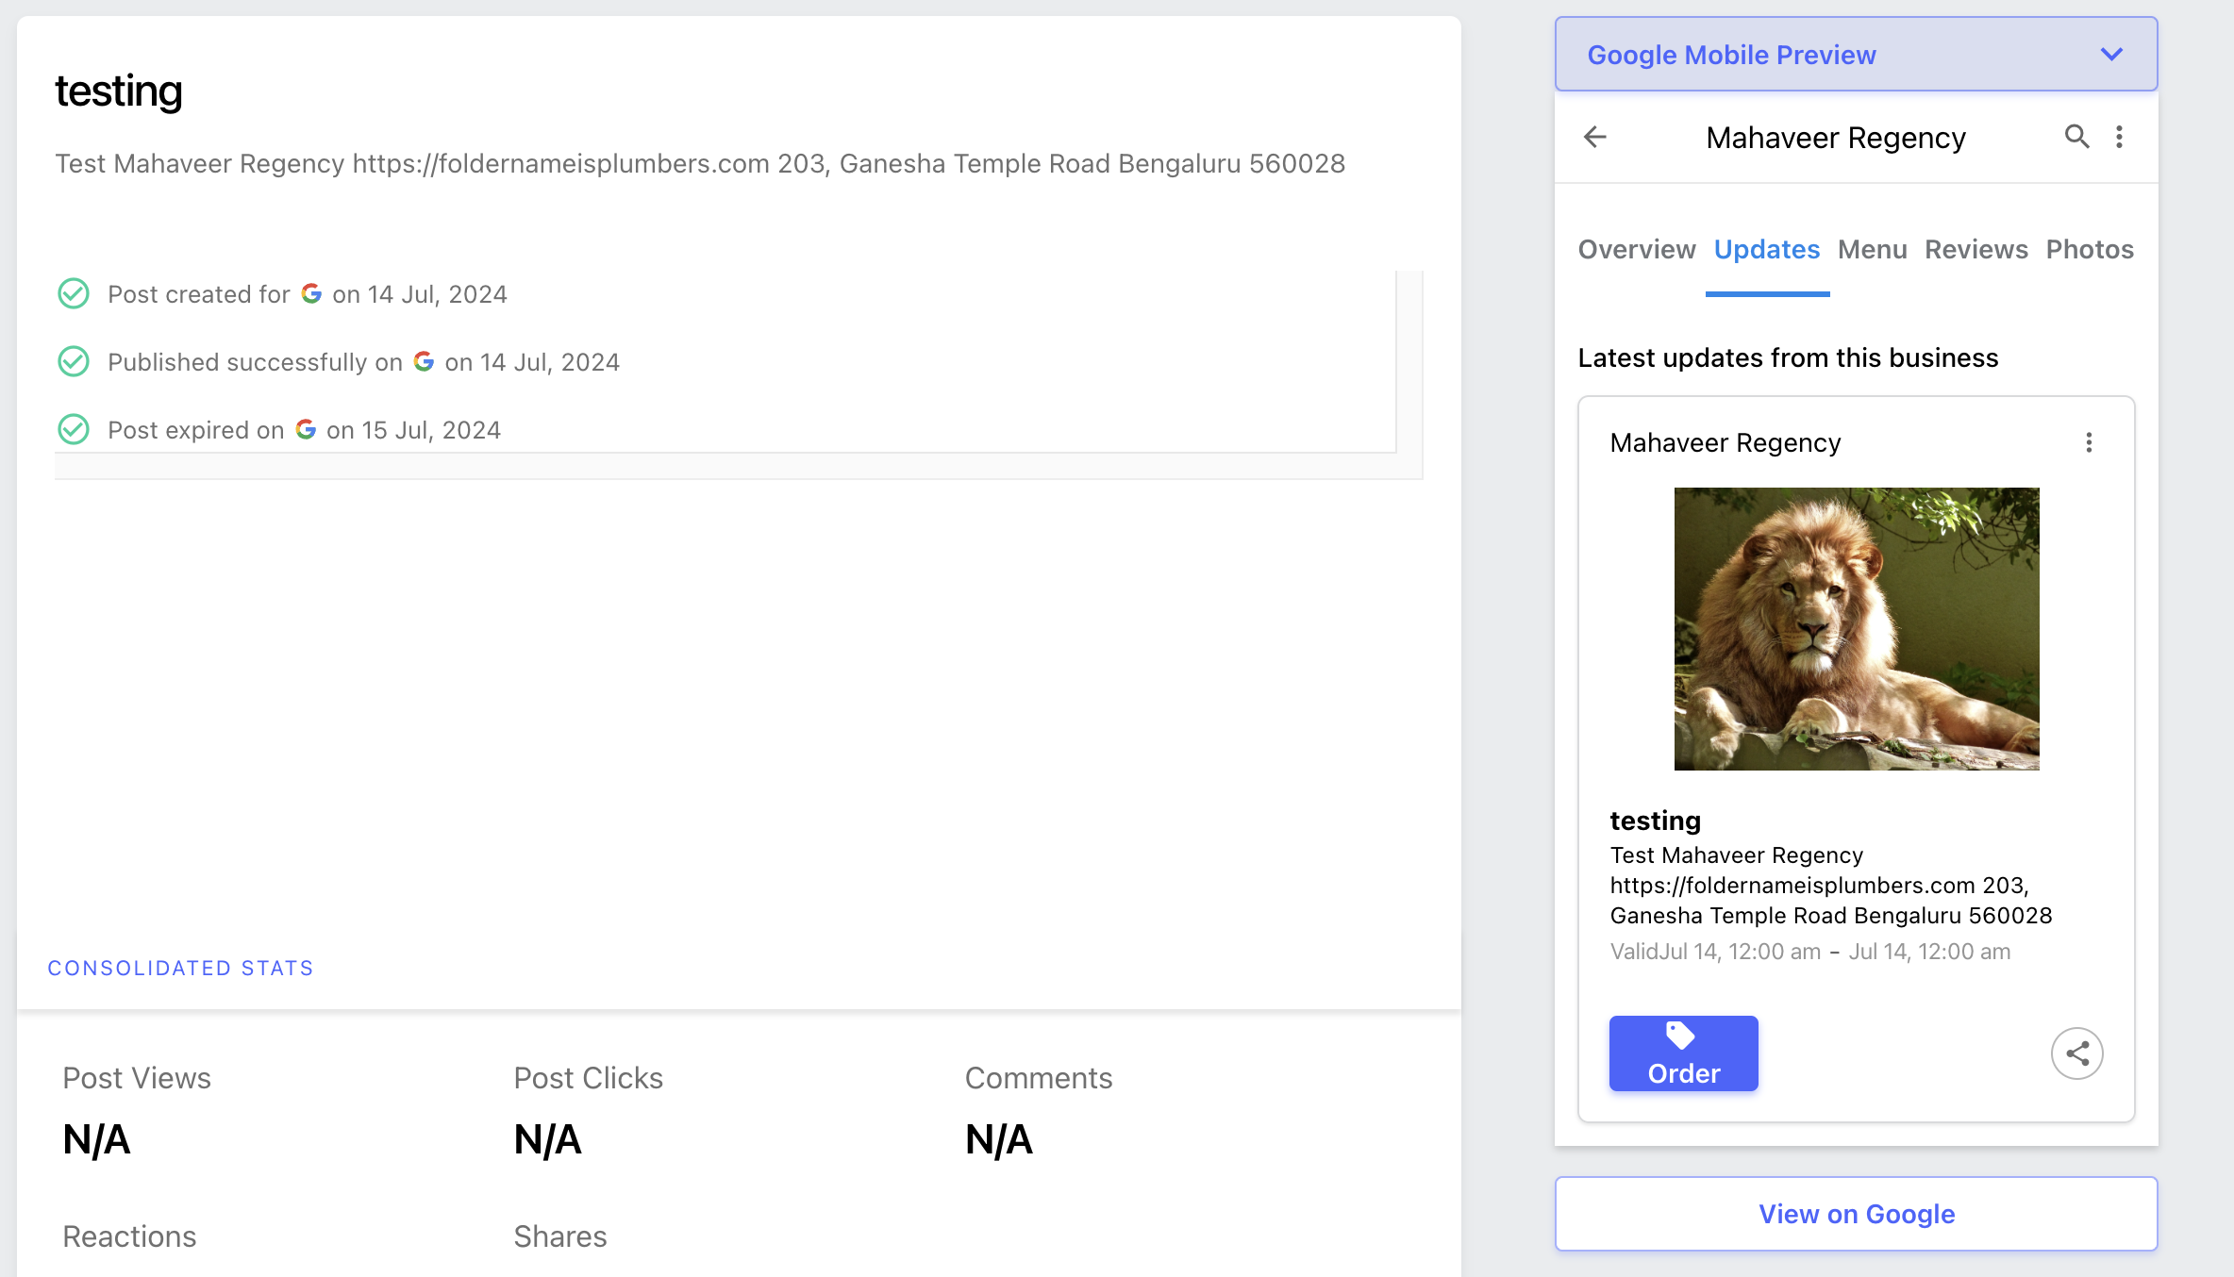Click the green check next to Post created
The height and width of the screenshot is (1277, 2234).
pyautogui.click(x=74, y=294)
